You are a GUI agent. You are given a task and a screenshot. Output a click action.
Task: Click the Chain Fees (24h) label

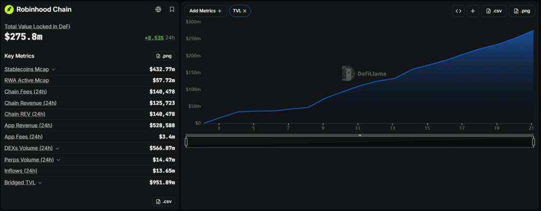[x=25, y=92]
